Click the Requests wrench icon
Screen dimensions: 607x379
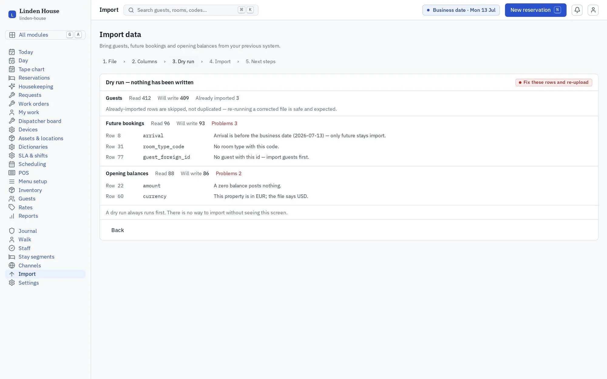tap(12, 95)
